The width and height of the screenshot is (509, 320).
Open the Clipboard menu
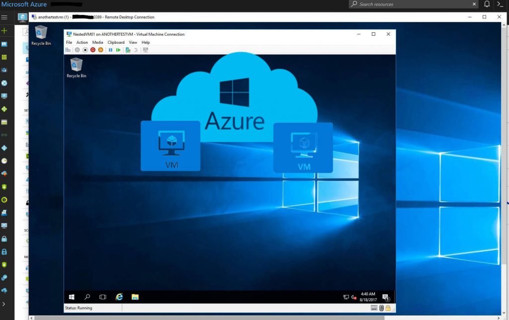click(x=116, y=43)
